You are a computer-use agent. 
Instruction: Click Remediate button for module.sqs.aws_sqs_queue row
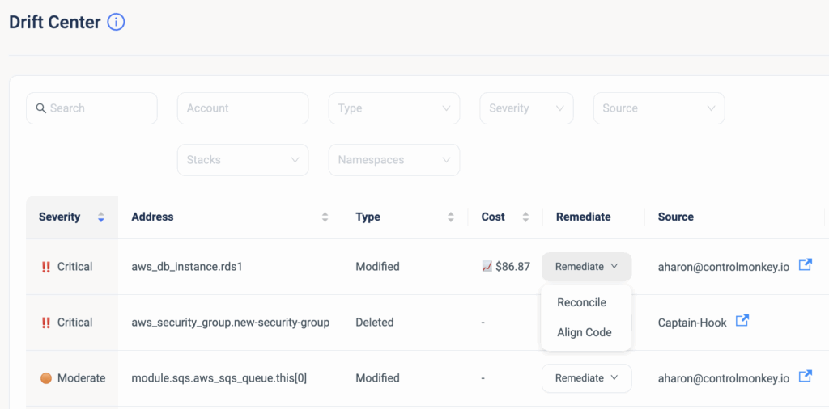point(586,377)
